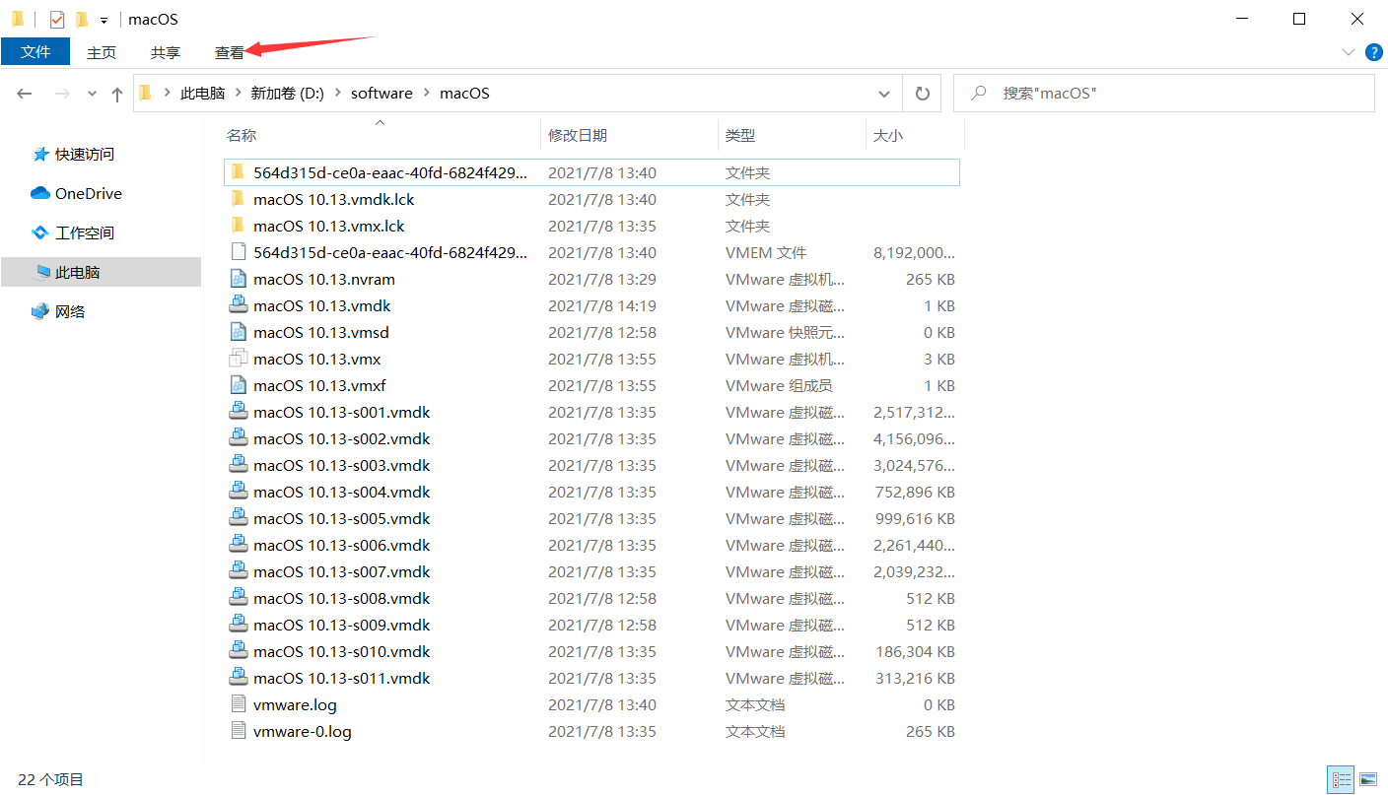Open the recent locations dropdown arrow
Image resolution: width=1388 pixels, height=795 pixels.
[92, 94]
